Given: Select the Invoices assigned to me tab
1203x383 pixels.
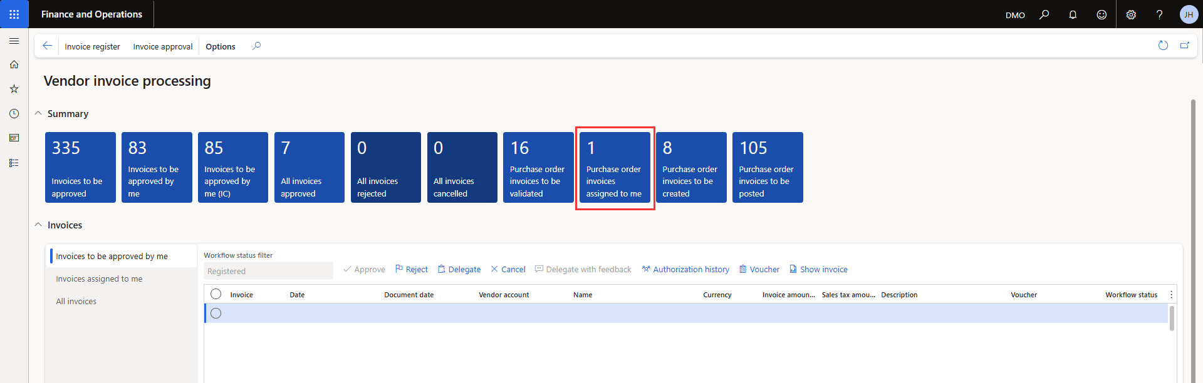Looking at the screenshot, I should 99,279.
